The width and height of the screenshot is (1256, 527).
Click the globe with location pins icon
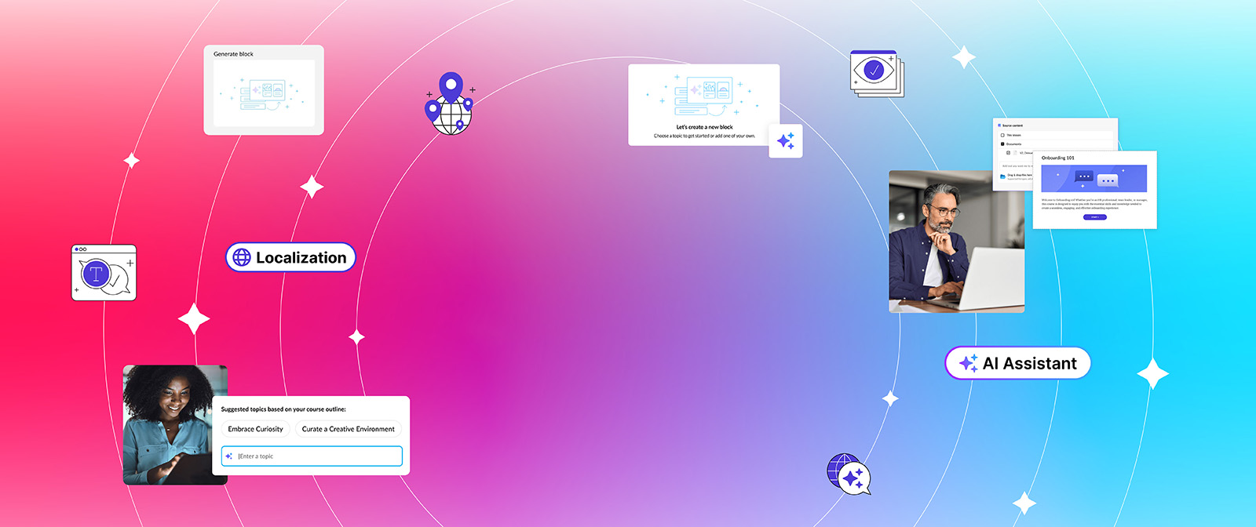tap(450, 104)
